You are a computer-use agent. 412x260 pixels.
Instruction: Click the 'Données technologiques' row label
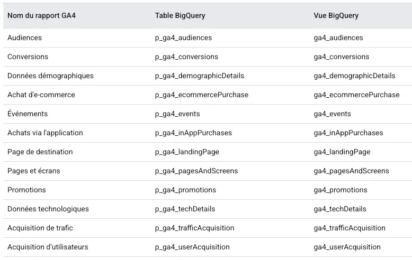tap(48, 209)
